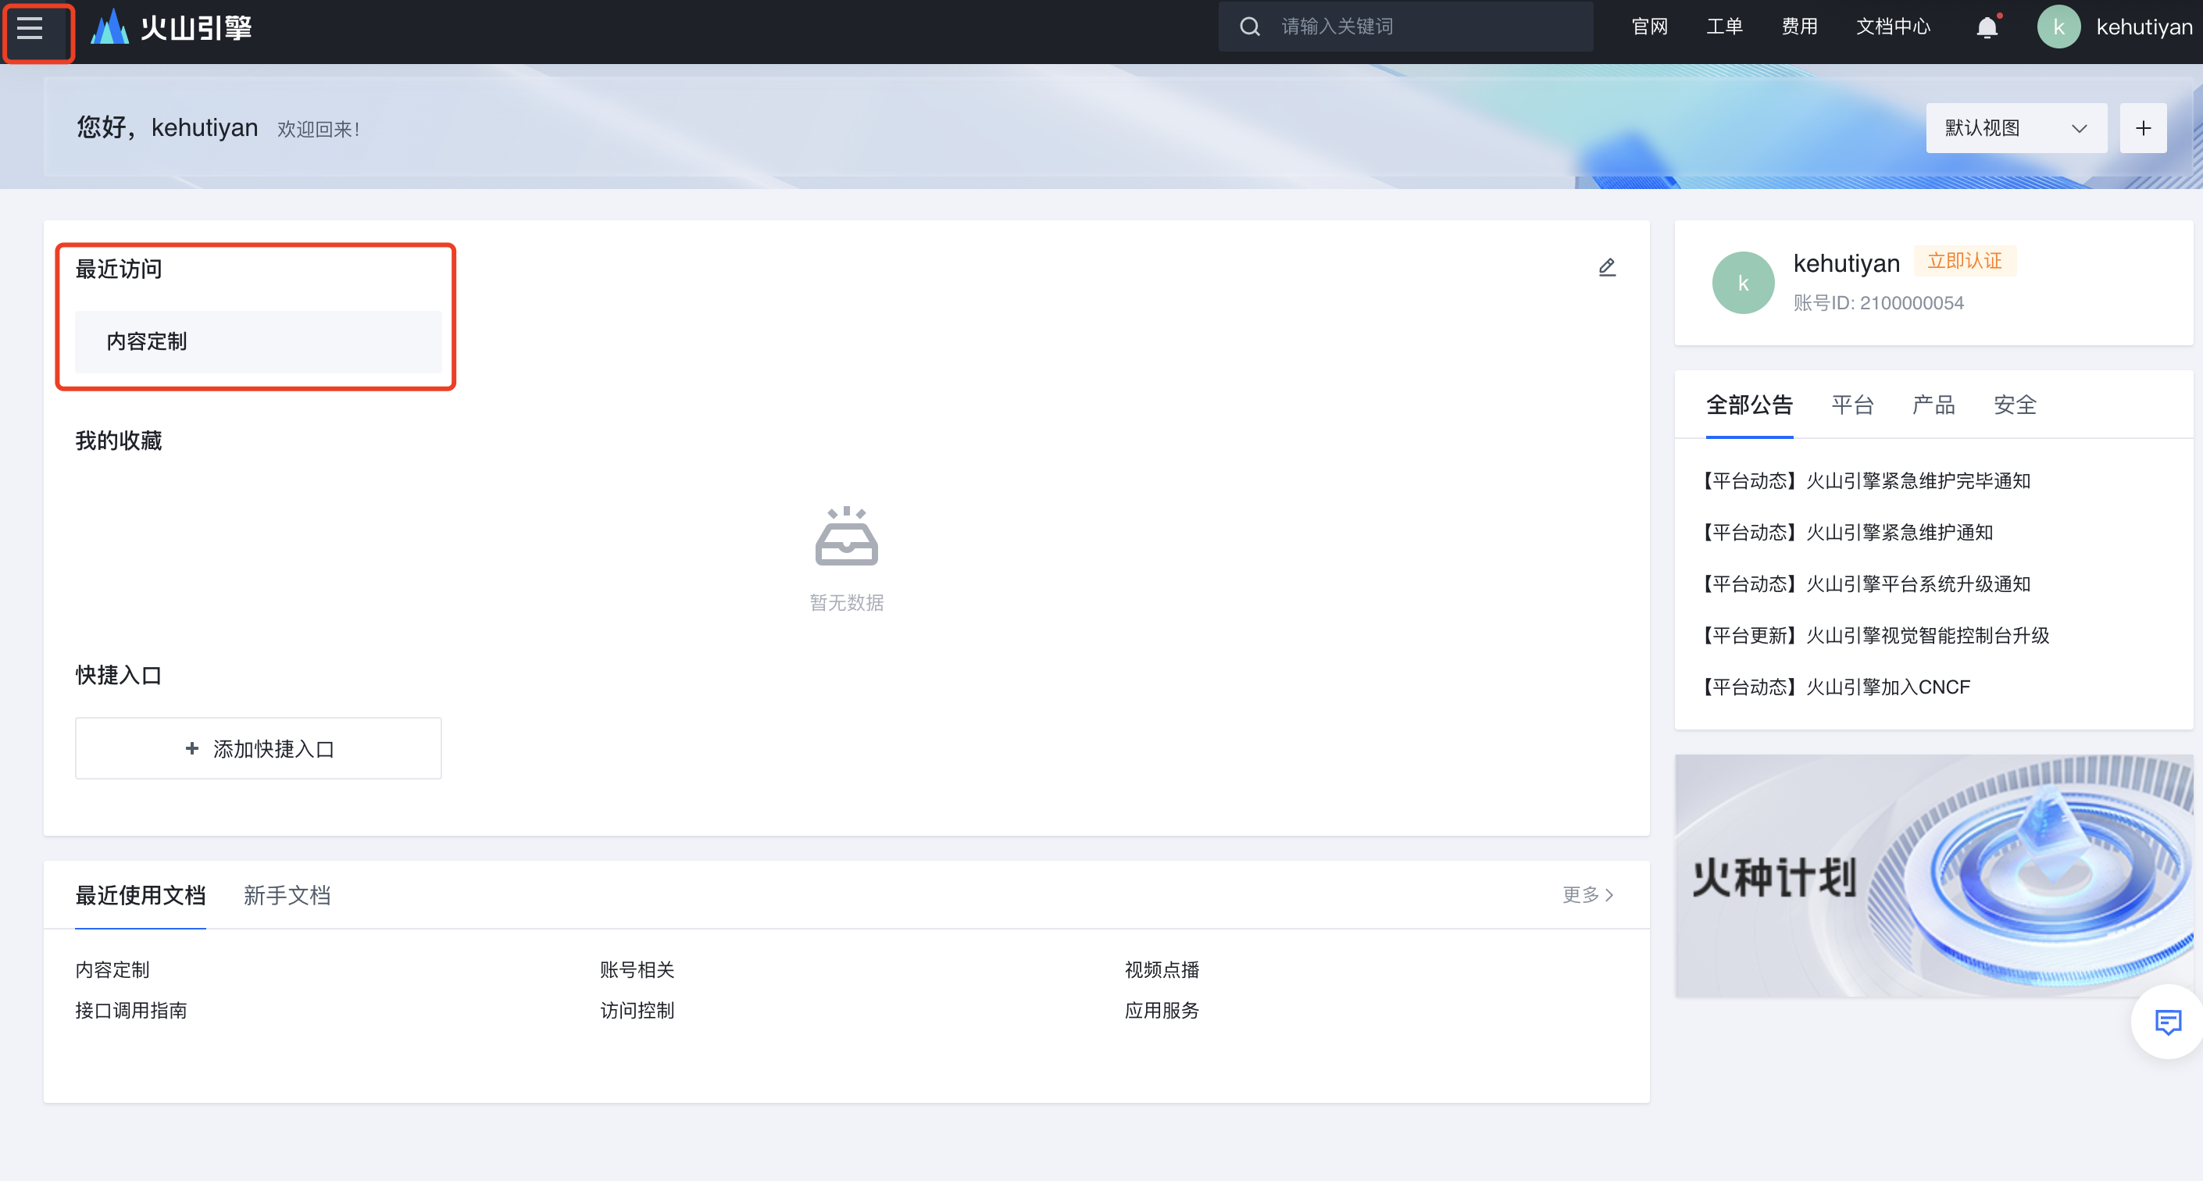This screenshot has width=2203, height=1181.
Task: Switch to the 新手文档 tab
Action: point(287,895)
